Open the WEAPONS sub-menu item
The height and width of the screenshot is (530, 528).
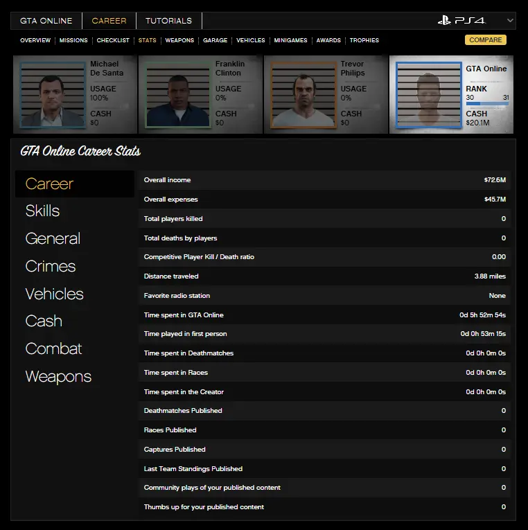[179, 40]
